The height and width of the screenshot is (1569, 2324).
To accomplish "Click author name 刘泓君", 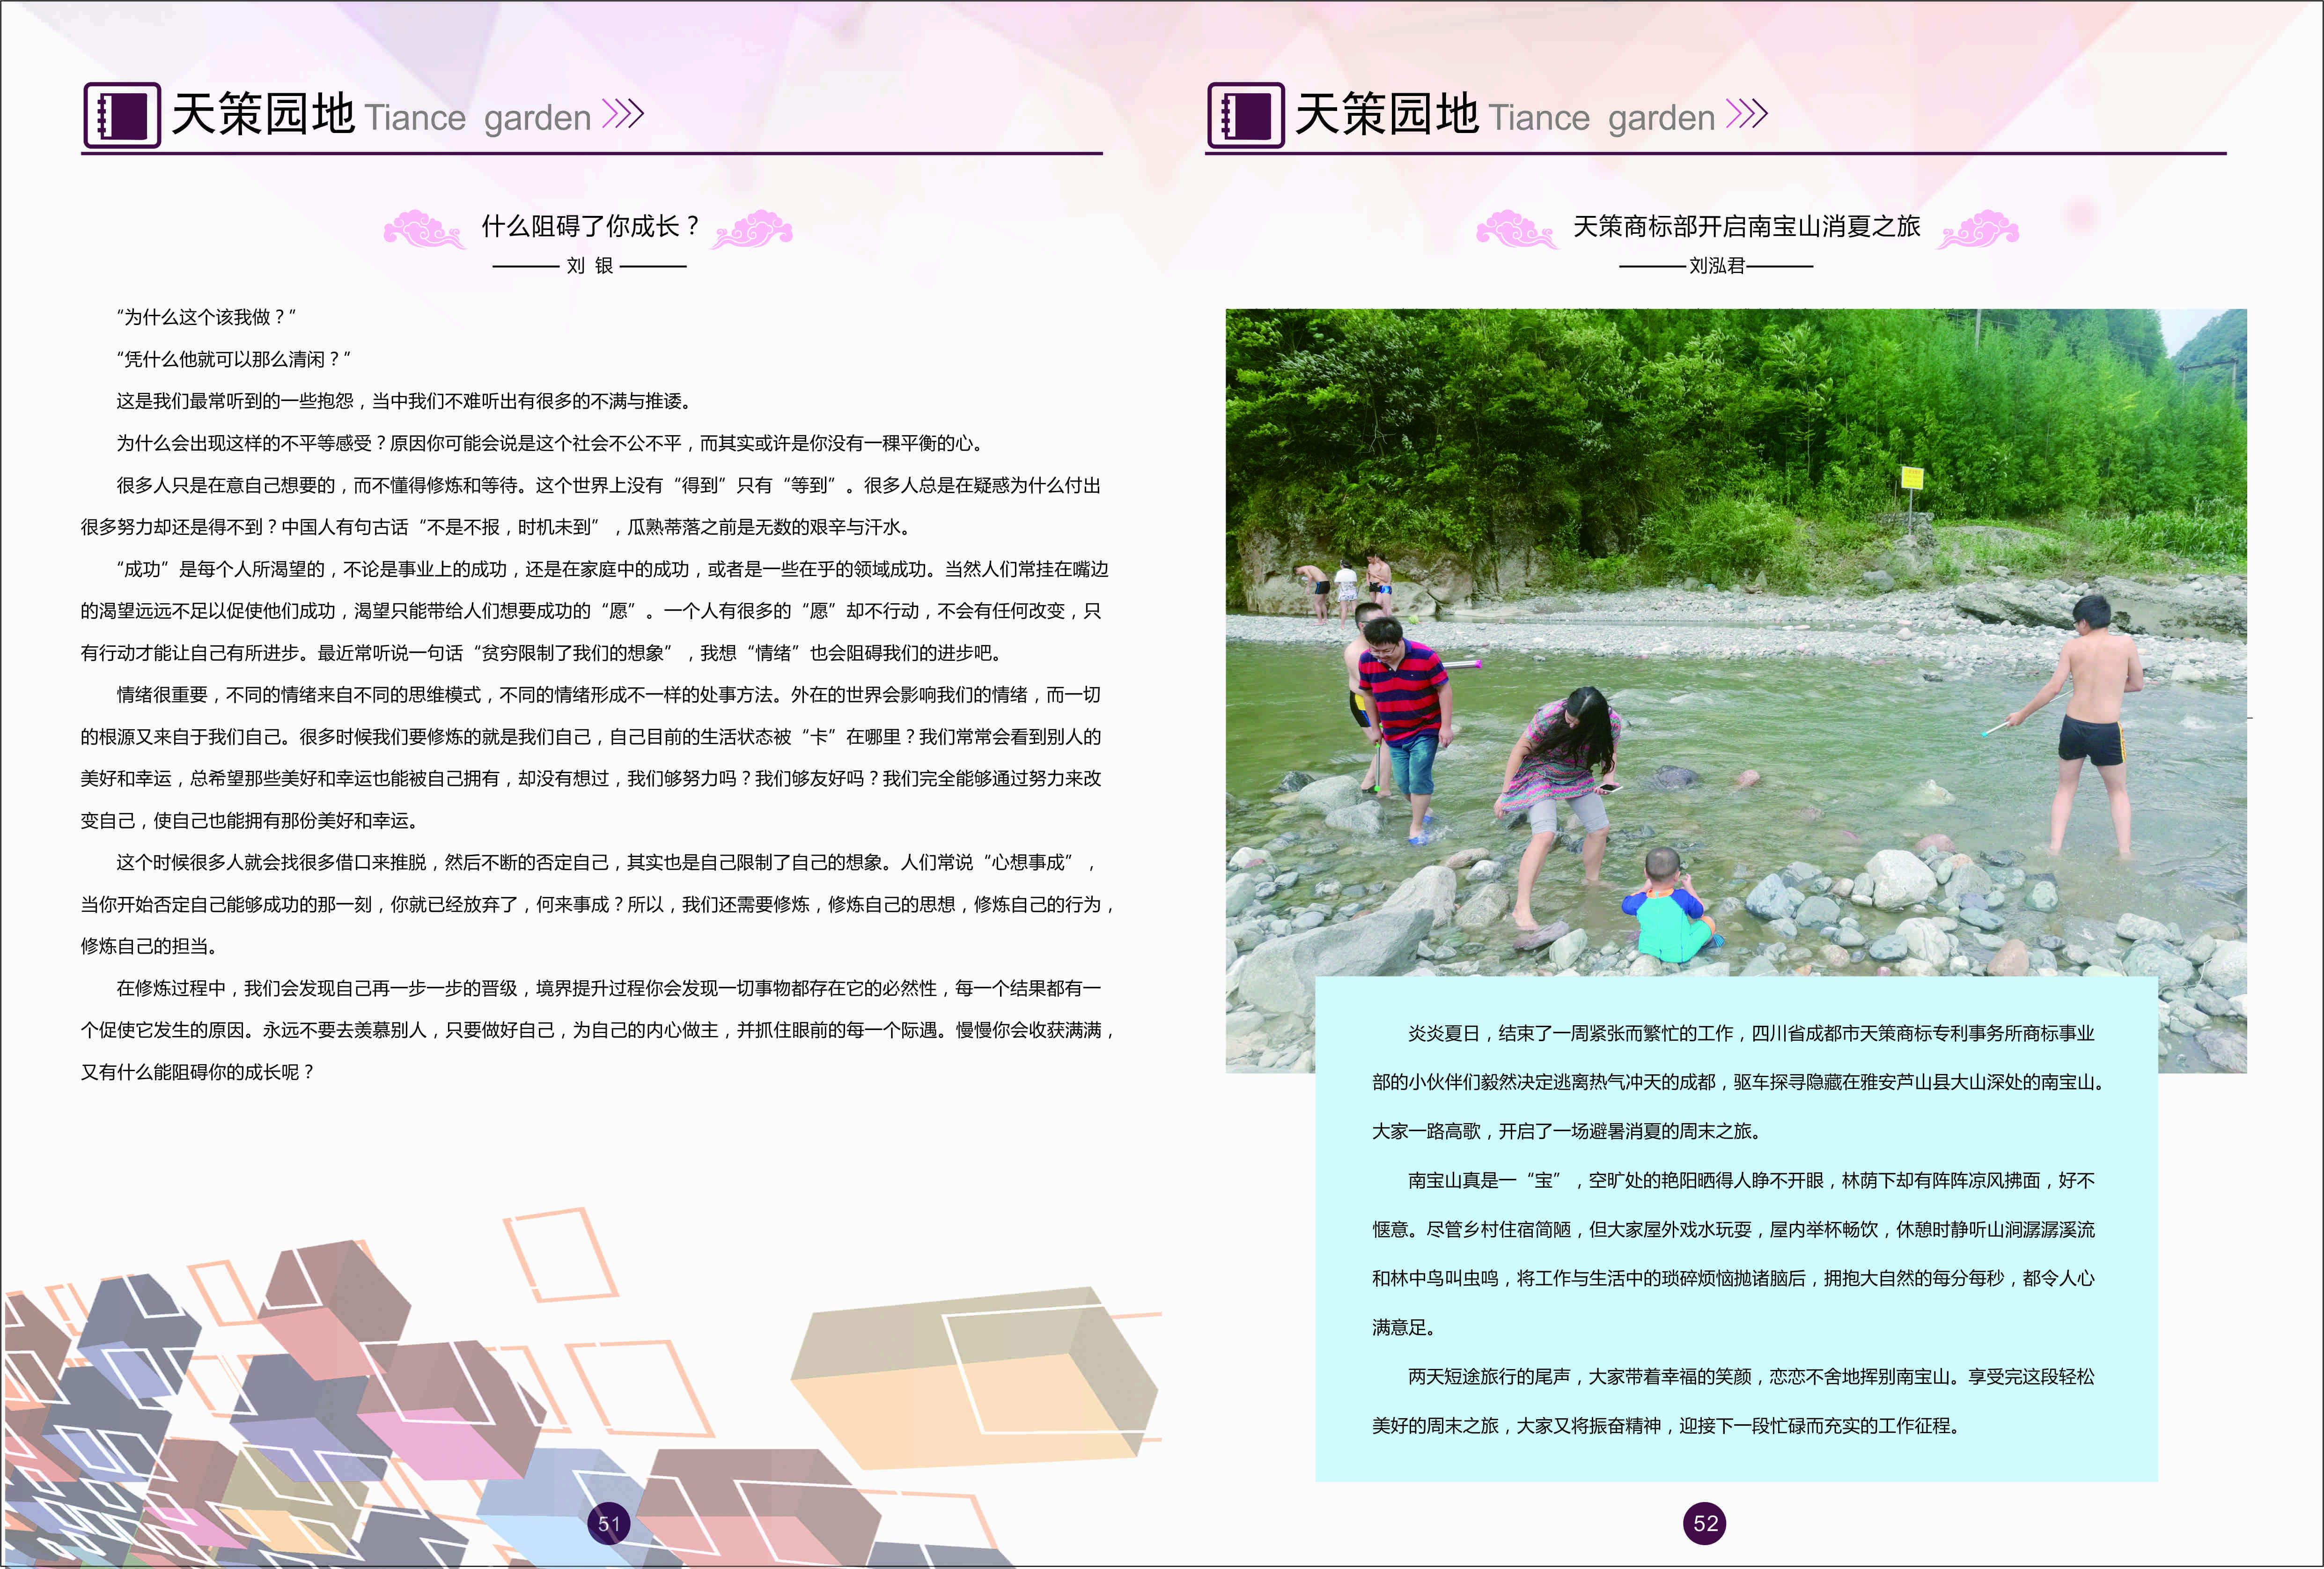I will pos(1716,265).
